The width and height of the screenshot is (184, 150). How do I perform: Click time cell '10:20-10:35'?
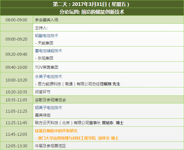click(16, 92)
